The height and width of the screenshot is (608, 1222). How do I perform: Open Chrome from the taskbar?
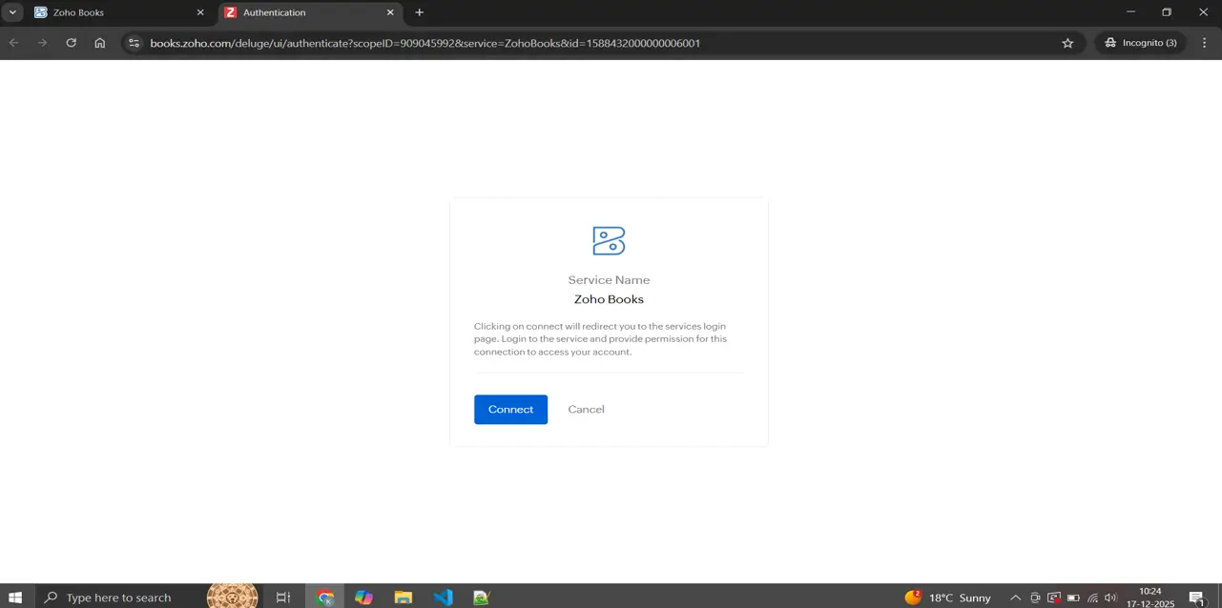tap(326, 598)
